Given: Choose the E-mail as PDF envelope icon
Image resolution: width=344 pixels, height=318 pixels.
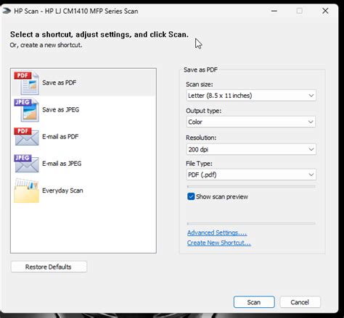Looking at the screenshot, I should click(26, 137).
